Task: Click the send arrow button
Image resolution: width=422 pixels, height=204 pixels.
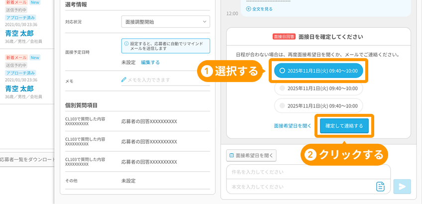Action: coord(402,187)
